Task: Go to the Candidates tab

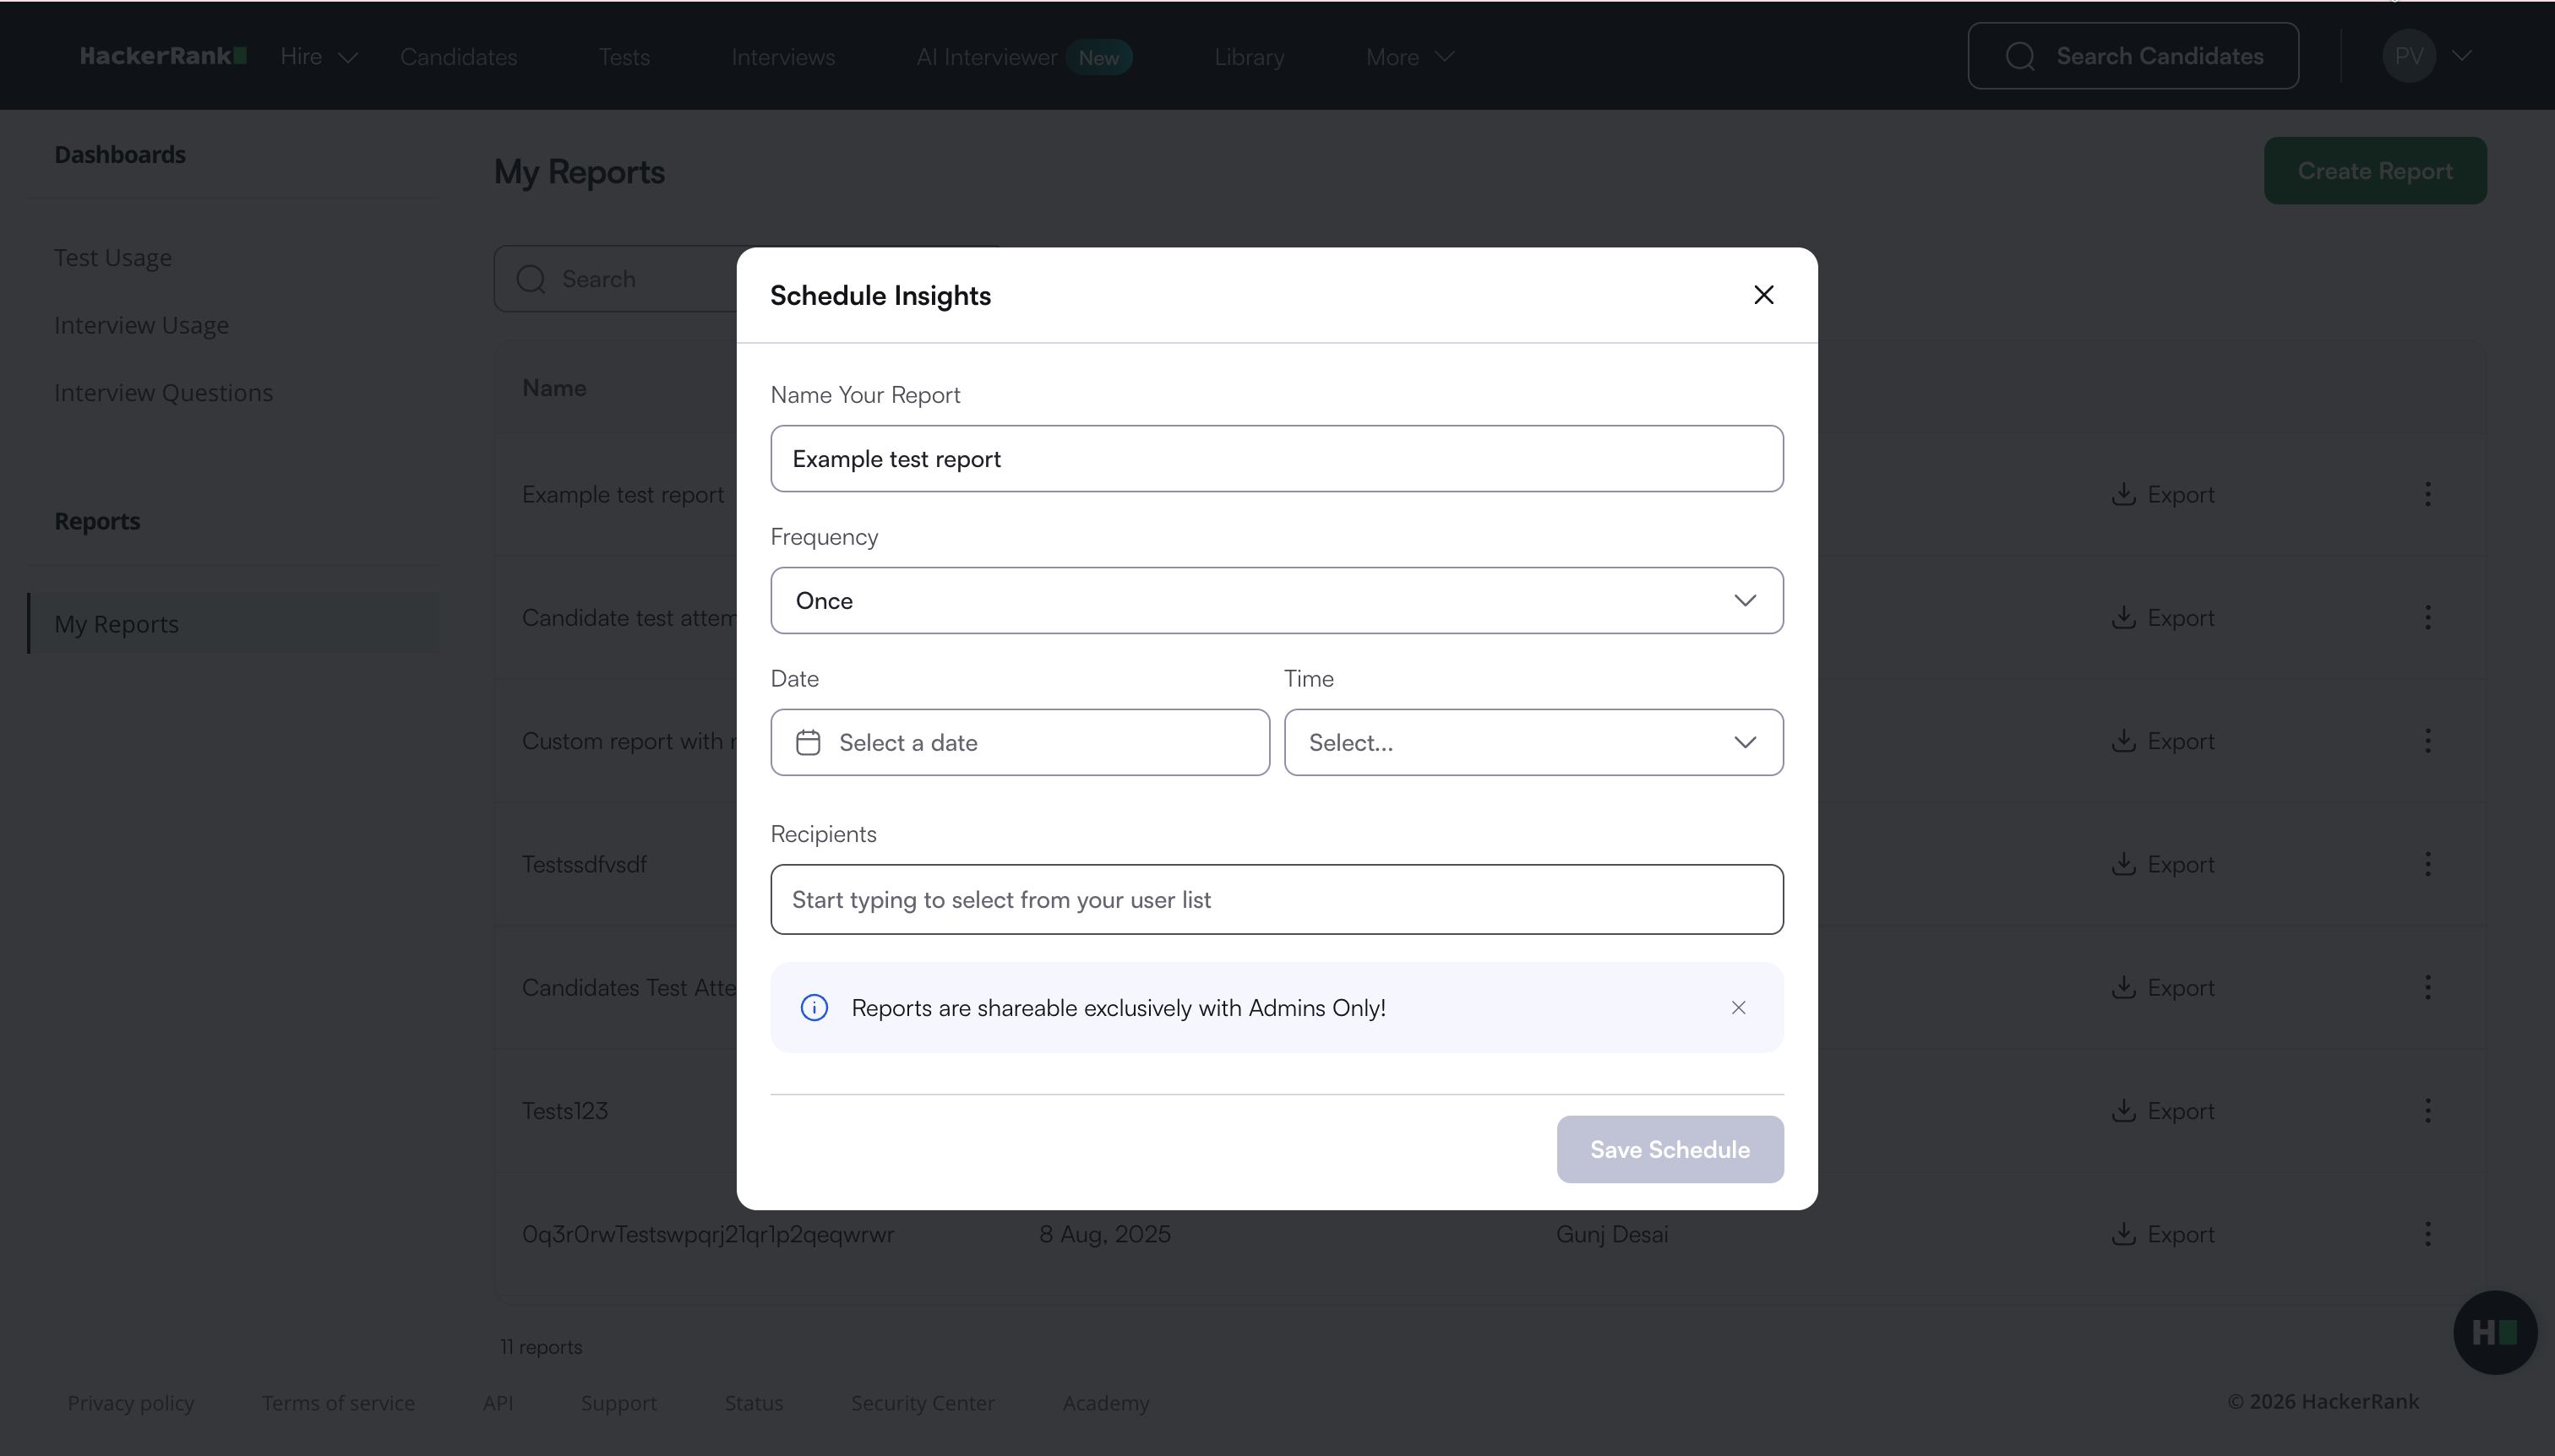Action: click(458, 57)
